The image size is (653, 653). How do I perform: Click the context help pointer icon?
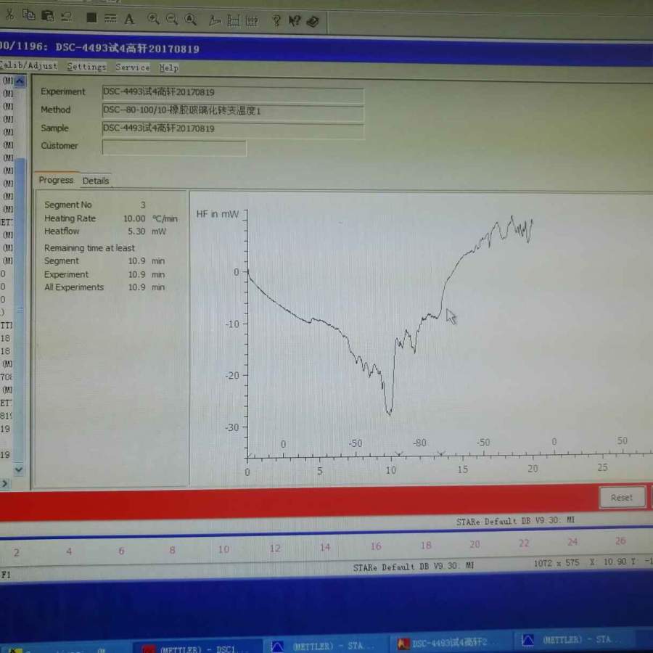[x=295, y=21]
